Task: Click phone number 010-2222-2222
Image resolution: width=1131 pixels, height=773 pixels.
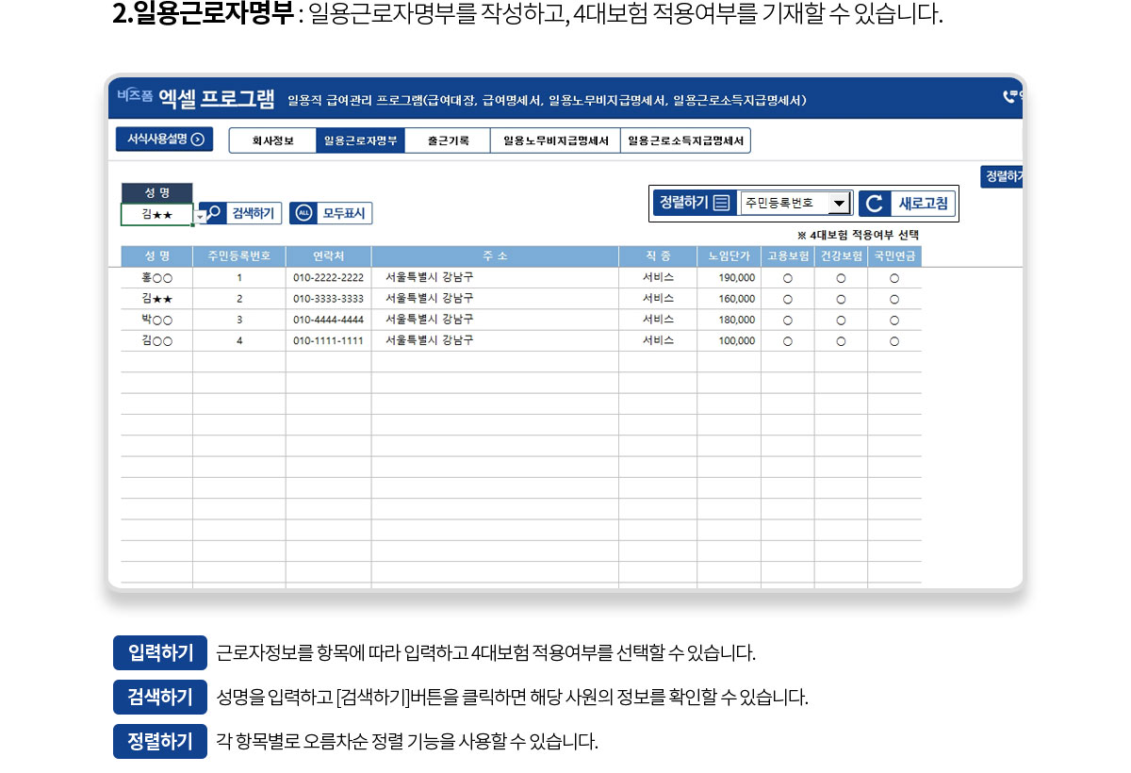Action: point(328,278)
